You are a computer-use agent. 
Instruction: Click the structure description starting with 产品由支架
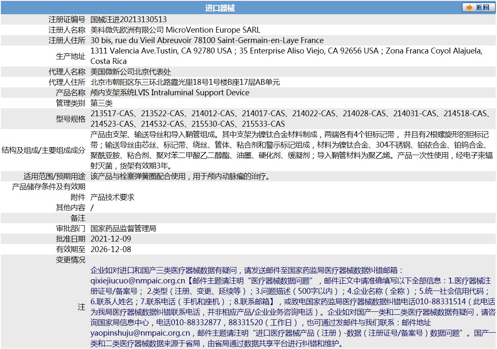(292, 150)
